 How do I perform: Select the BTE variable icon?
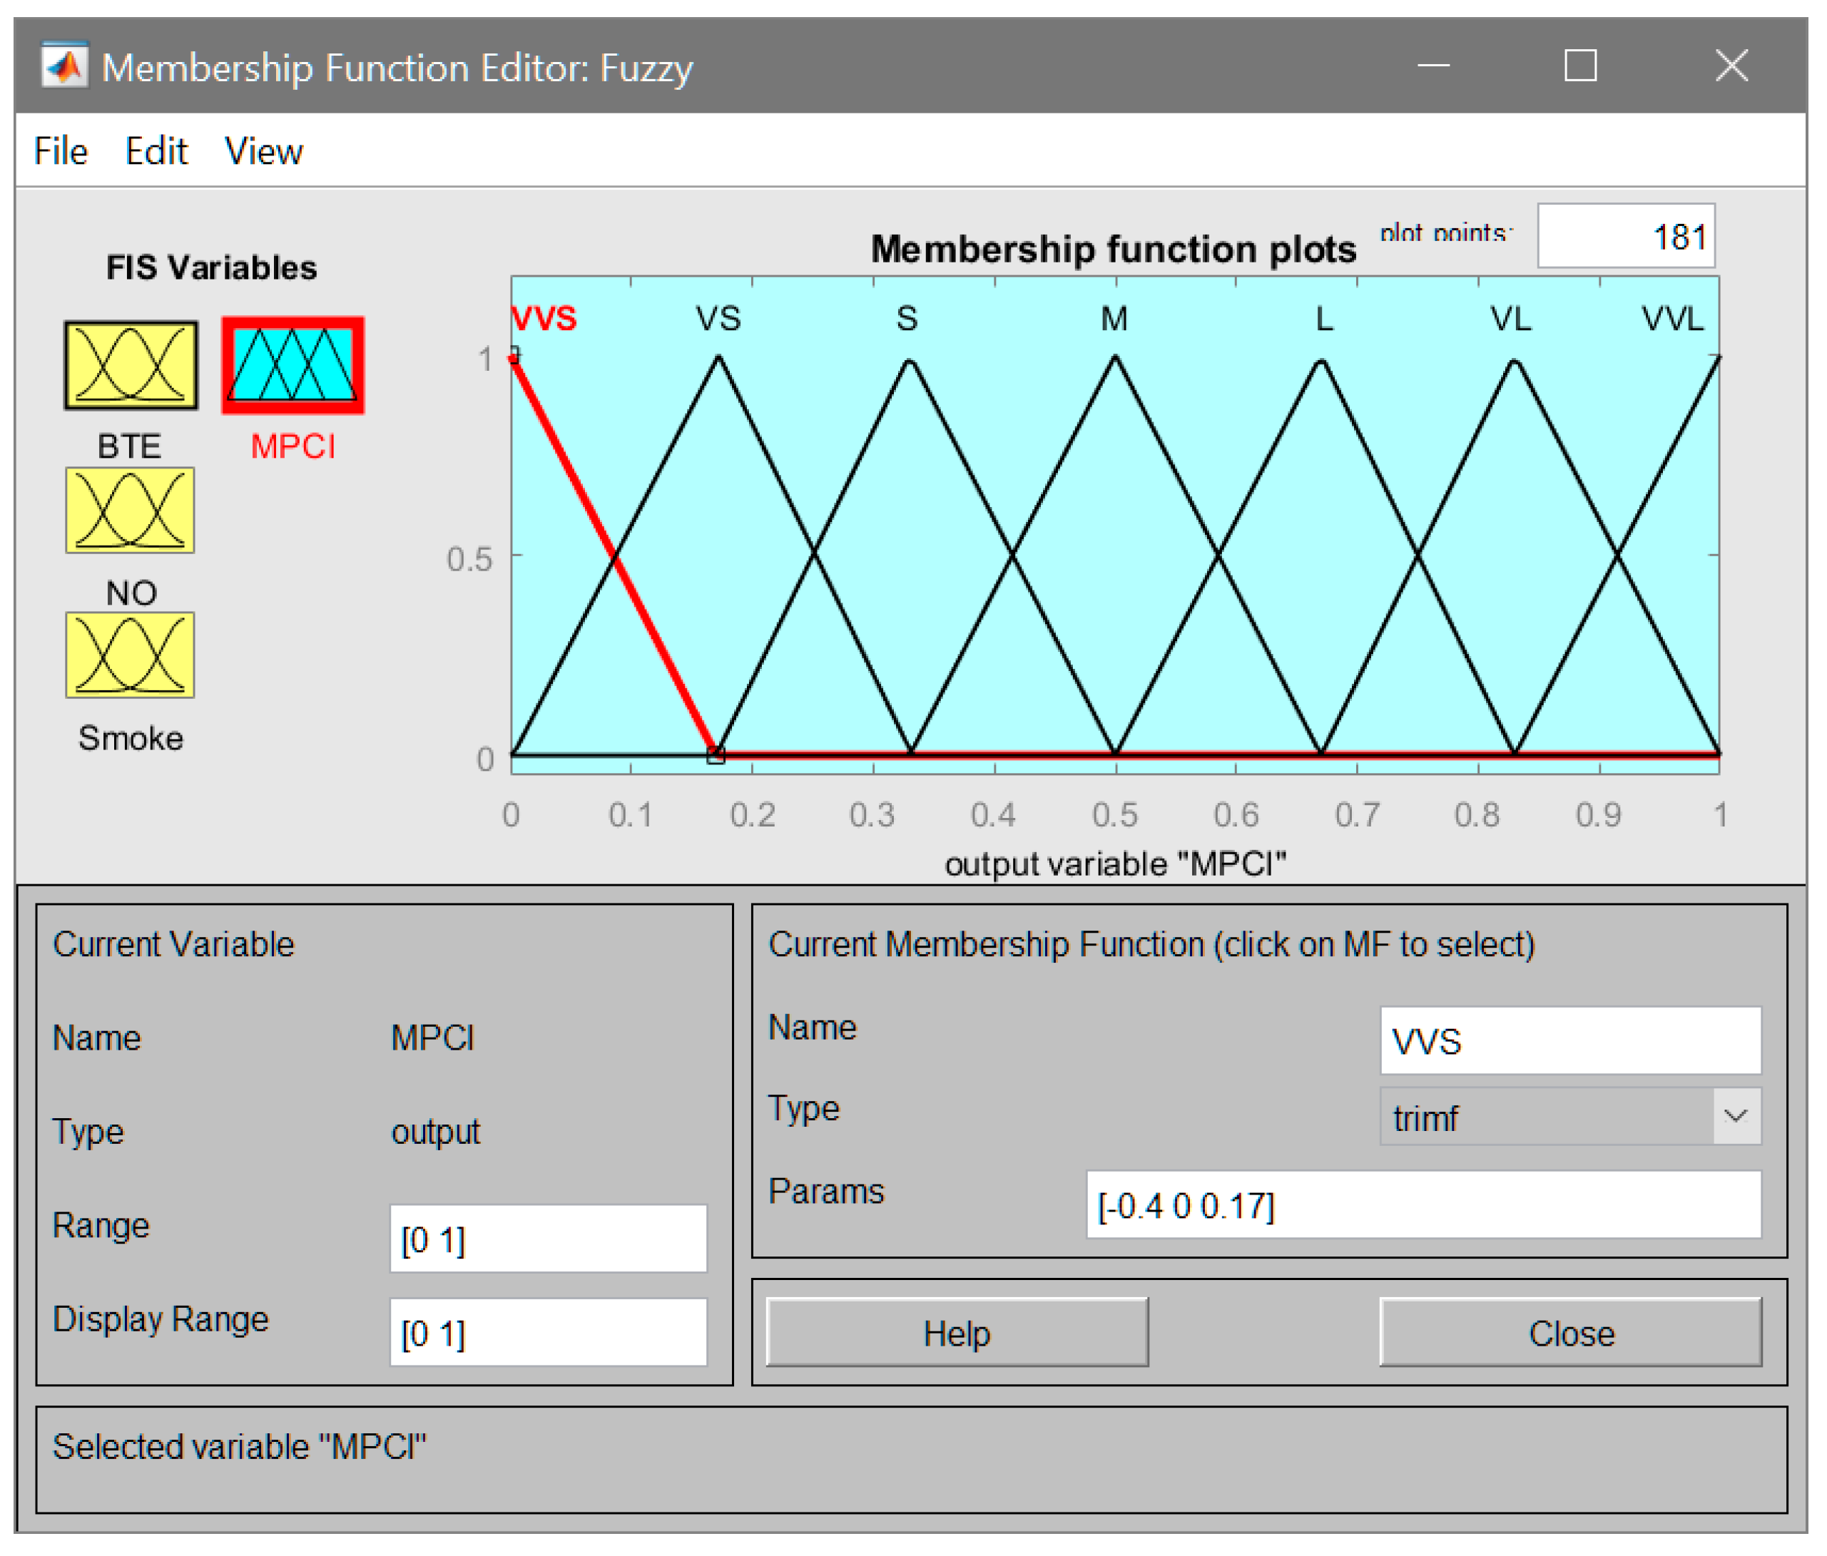pyautogui.click(x=131, y=366)
